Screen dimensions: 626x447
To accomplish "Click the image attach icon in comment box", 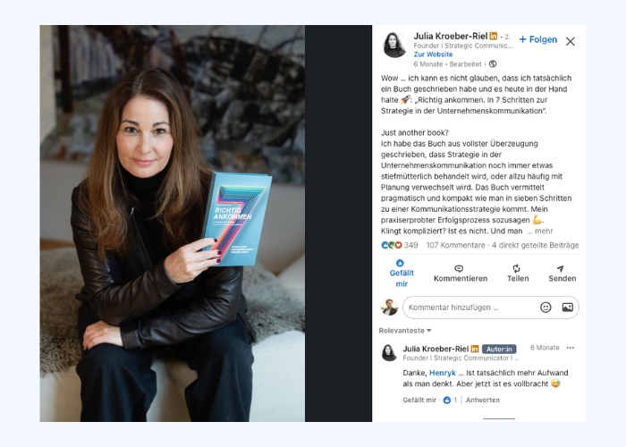I will click(567, 307).
